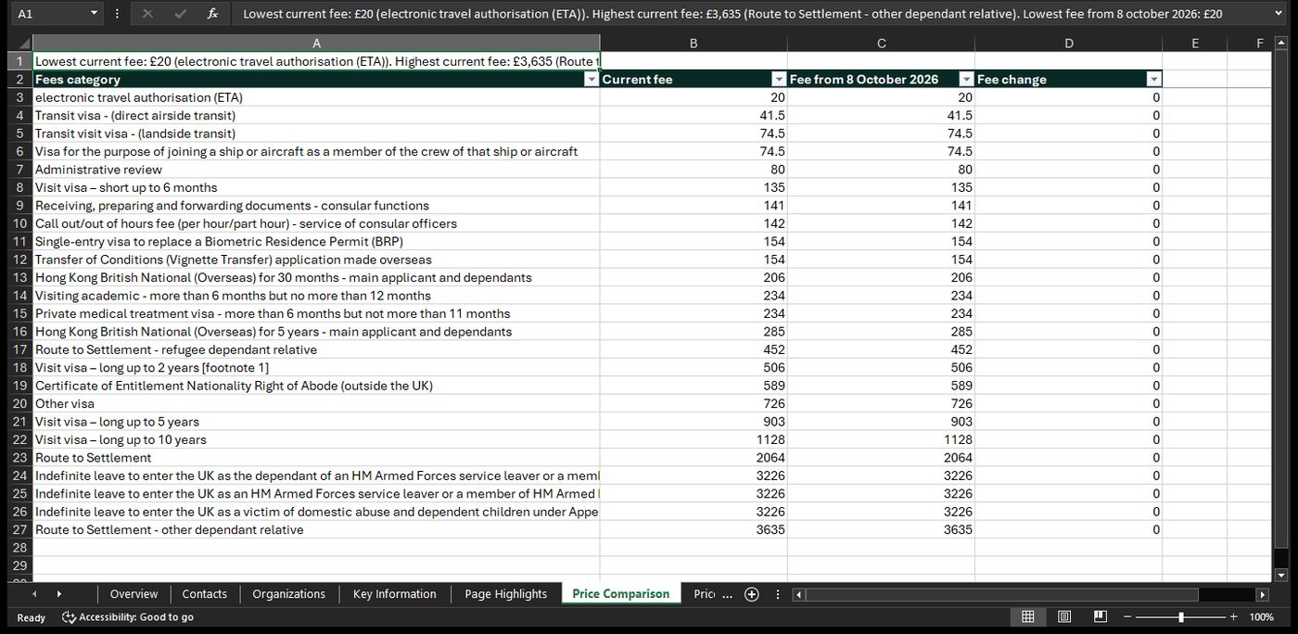Select cell 'Route to Settlement - refugee dependant relative'

(x=316, y=349)
